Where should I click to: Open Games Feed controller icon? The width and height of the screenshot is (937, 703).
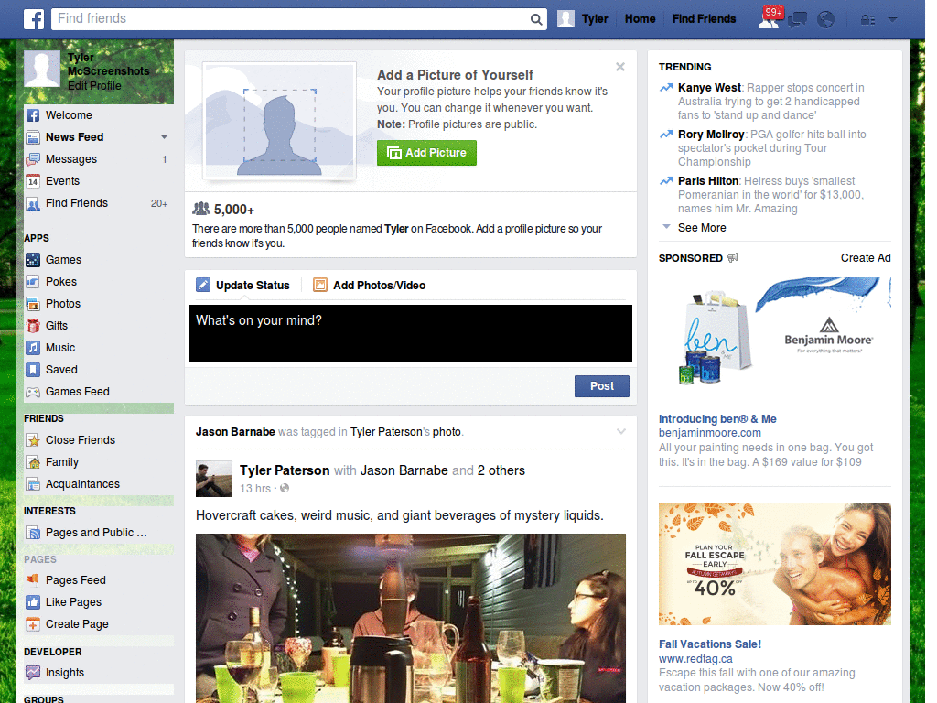point(33,392)
